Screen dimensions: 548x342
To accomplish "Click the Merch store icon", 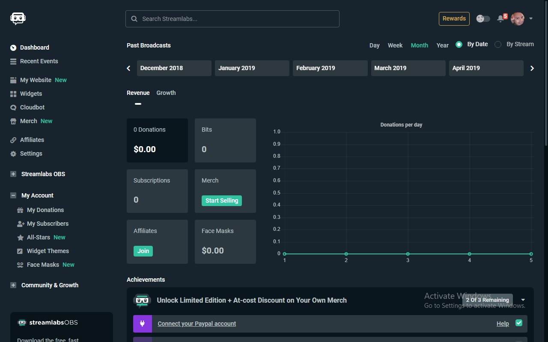I will coord(13,121).
